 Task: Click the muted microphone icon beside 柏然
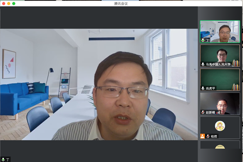(x=208, y=136)
